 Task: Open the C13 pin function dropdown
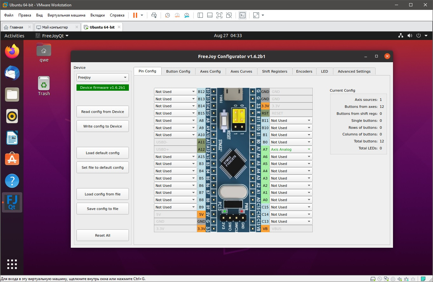tap(291, 221)
